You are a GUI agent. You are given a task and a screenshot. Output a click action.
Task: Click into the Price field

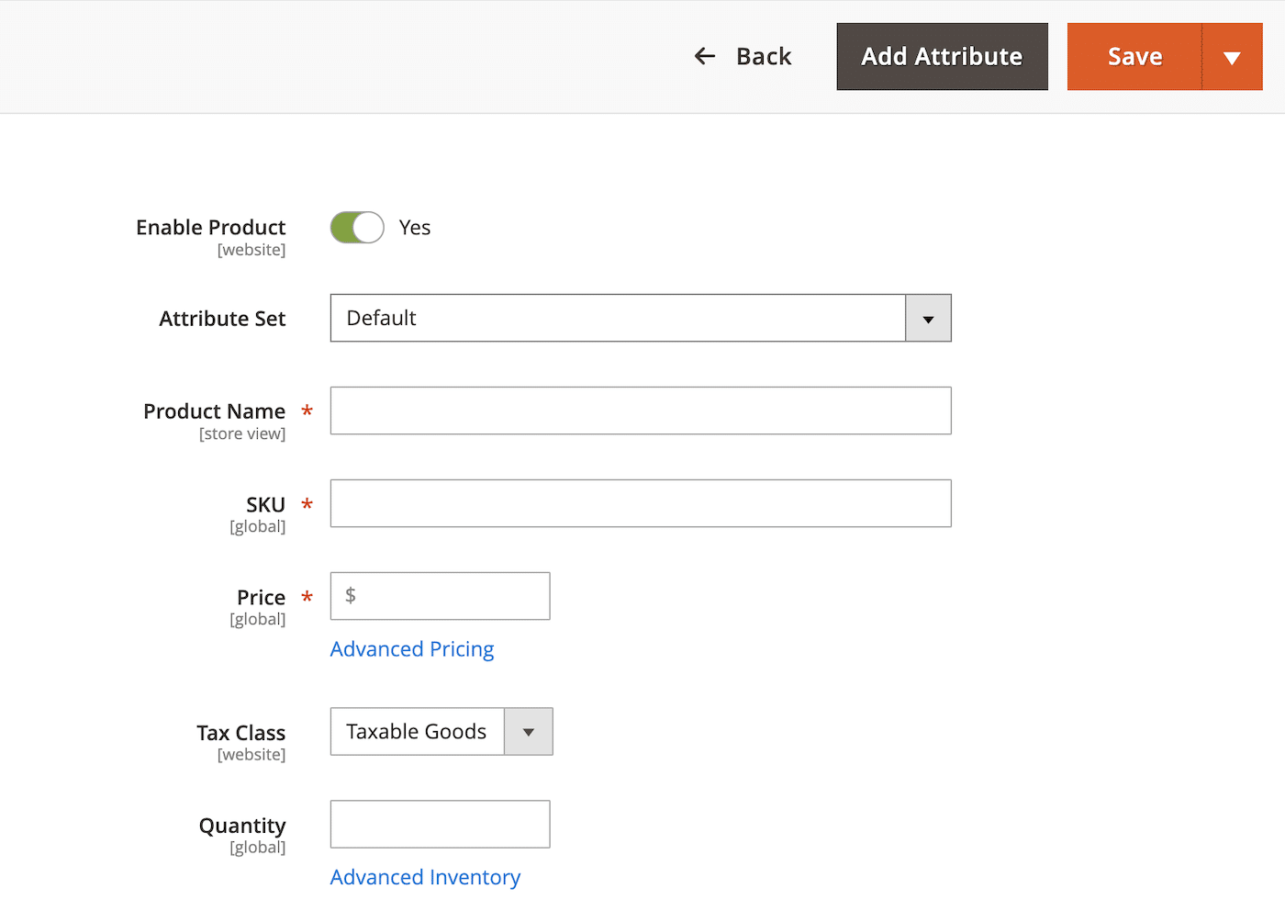pos(440,596)
